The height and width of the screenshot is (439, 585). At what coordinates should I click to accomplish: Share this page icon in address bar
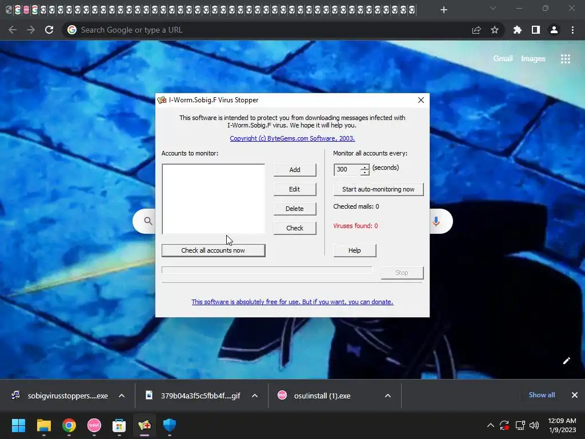(476, 30)
